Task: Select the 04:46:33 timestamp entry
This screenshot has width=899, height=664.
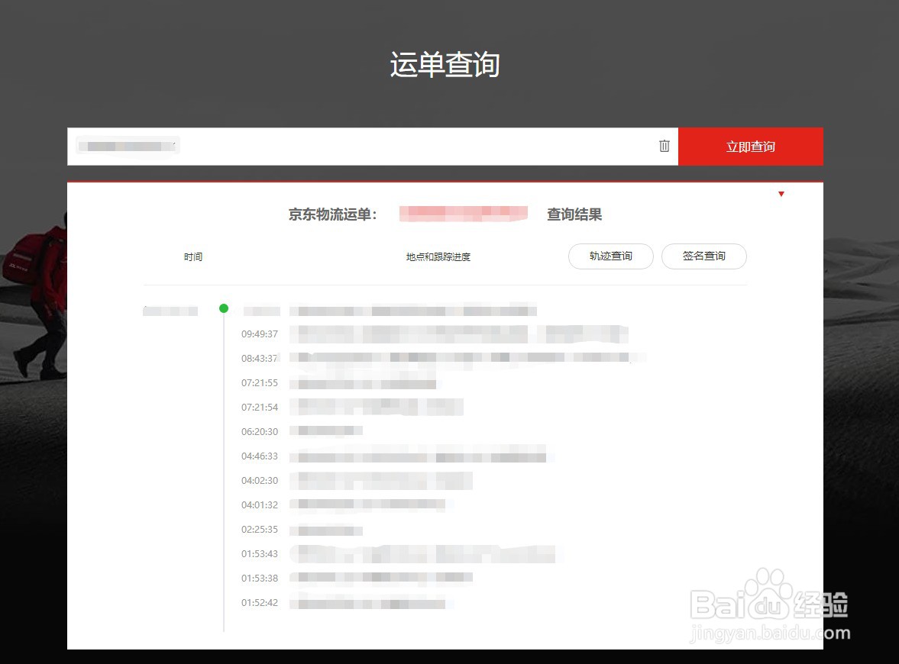Action: 259,456
